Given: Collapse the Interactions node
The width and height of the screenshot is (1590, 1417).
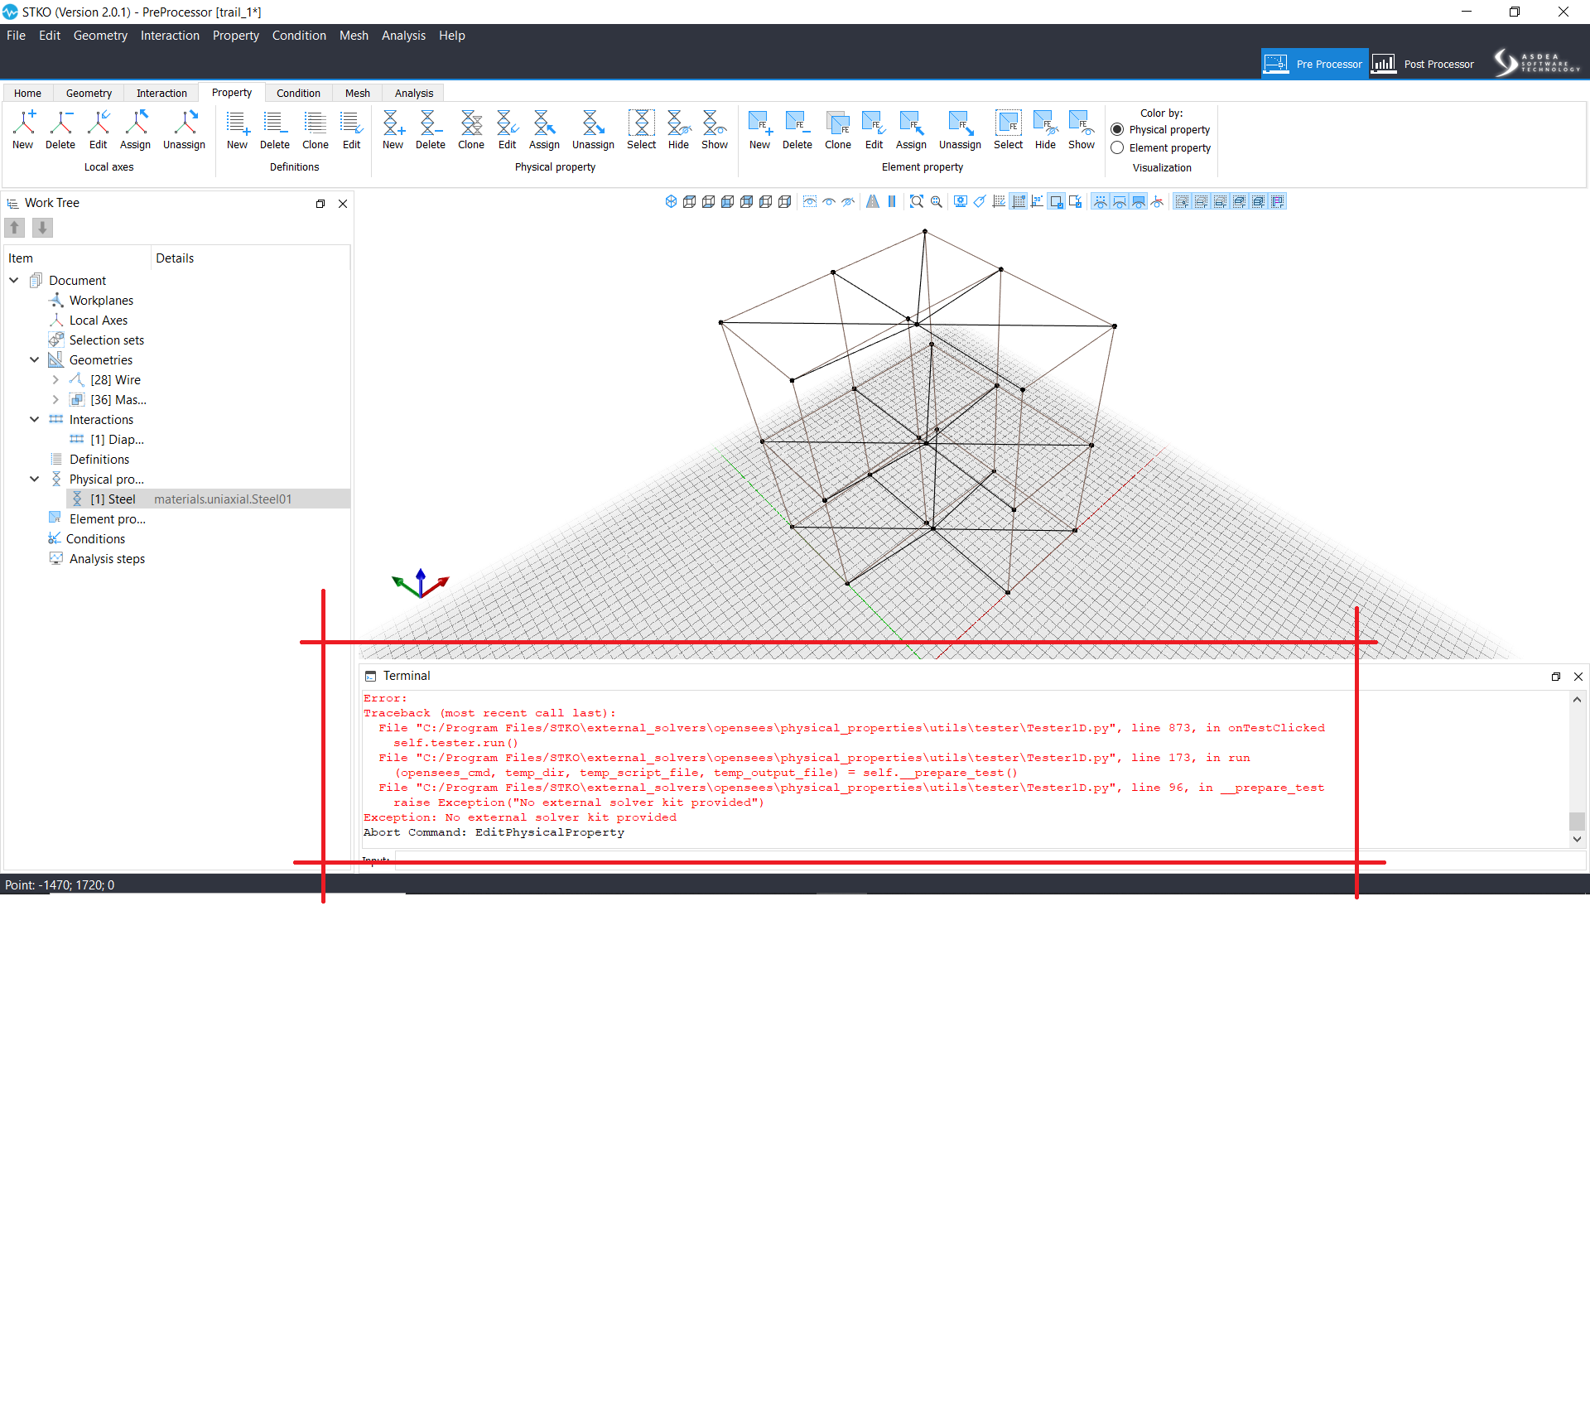Looking at the screenshot, I should click(34, 419).
